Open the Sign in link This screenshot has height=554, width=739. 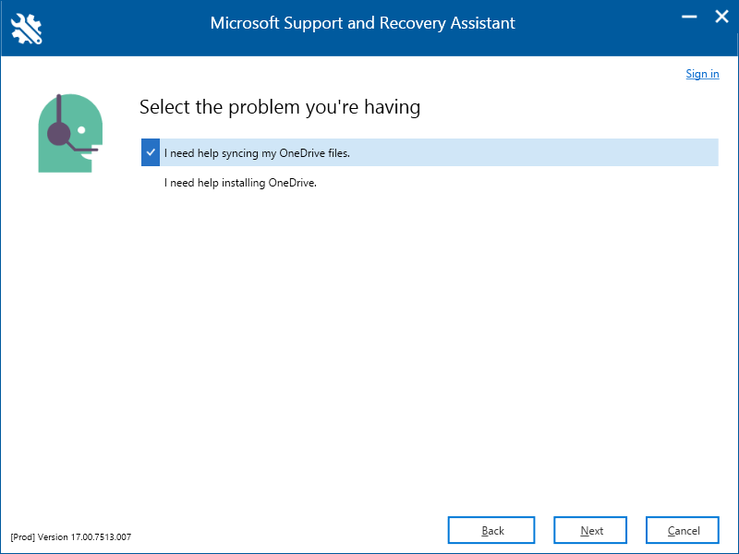(702, 74)
